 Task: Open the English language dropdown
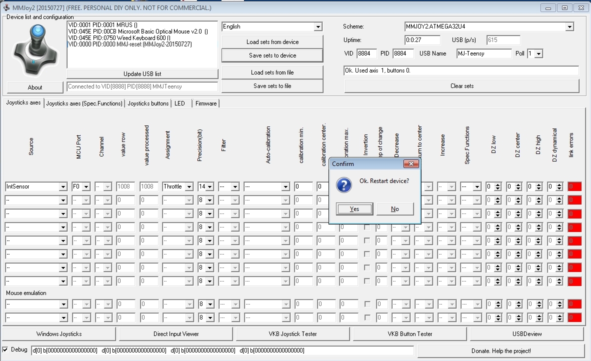pyautogui.click(x=318, y=27)
